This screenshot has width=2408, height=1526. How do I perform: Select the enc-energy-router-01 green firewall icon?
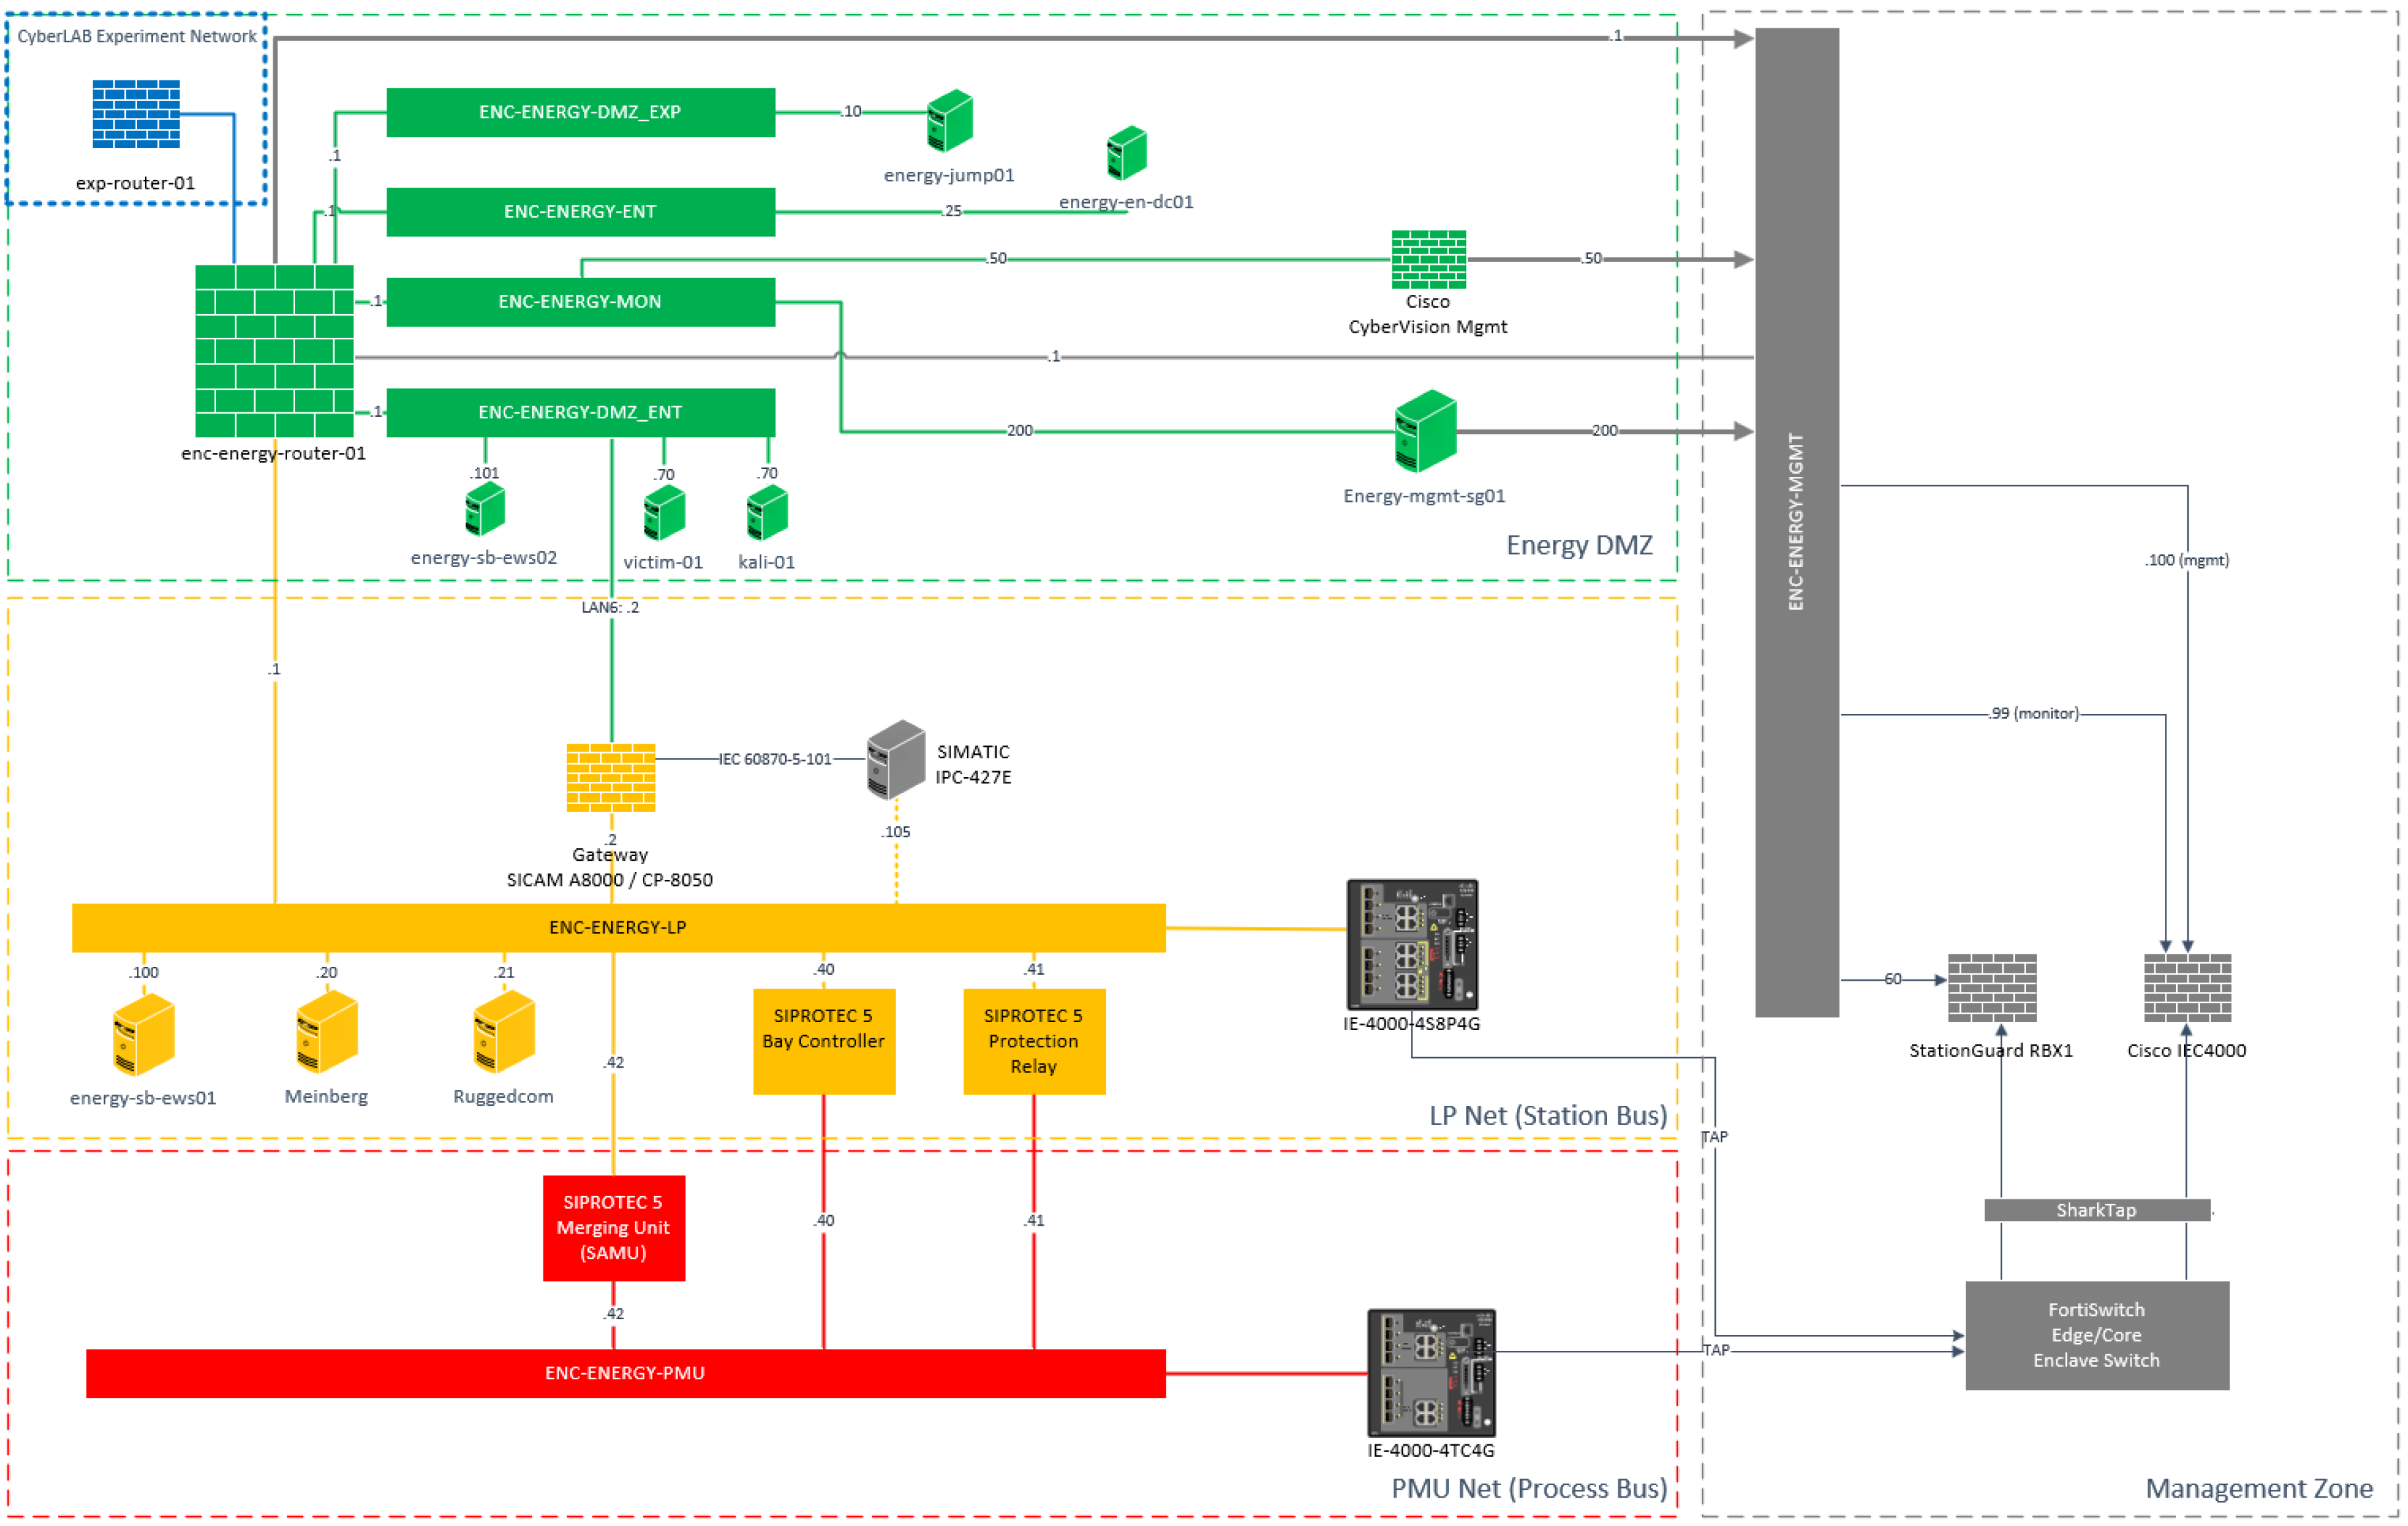tap(274, 351)
